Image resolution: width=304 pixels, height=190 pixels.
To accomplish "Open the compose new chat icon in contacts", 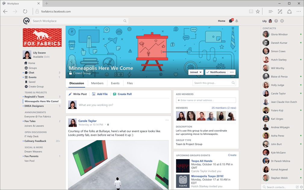I will tap(297, 187).
